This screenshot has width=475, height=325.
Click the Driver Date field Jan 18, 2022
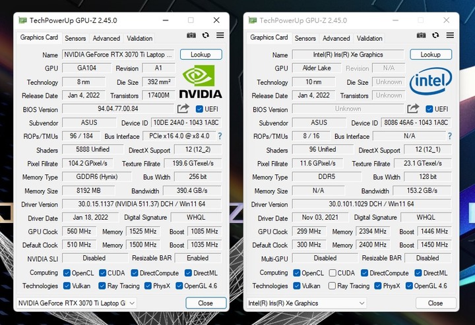pos(90,218)
